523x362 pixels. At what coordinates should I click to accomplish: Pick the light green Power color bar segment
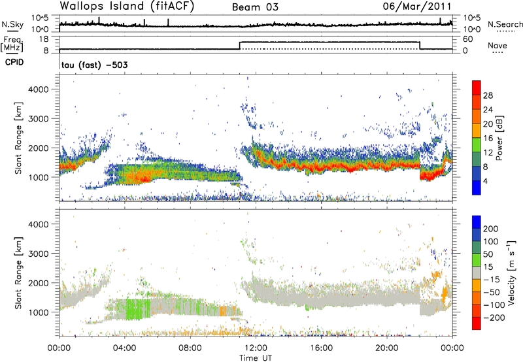(x=477, y=144)
